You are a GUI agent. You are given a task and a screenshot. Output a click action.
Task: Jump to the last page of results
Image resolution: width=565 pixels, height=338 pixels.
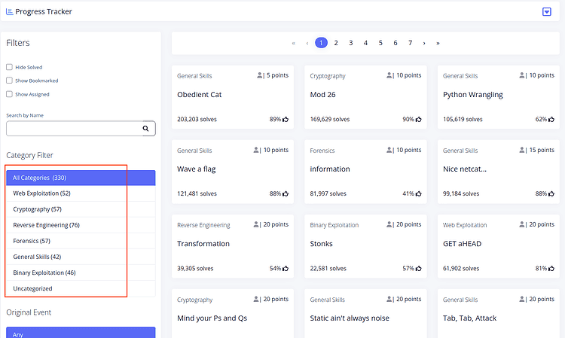click(438, 43)
